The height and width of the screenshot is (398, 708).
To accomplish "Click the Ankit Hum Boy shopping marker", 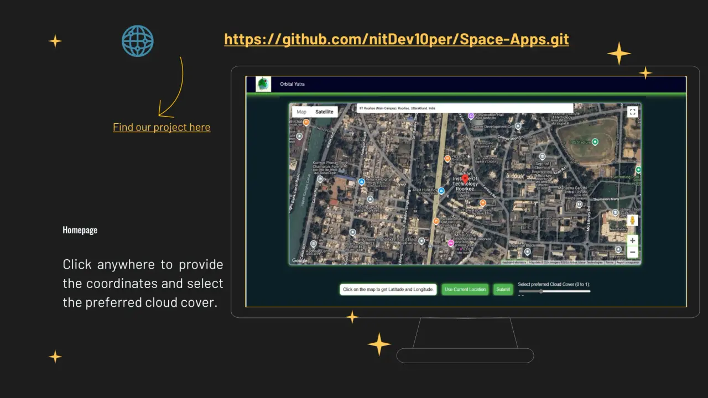I will 442,191.
